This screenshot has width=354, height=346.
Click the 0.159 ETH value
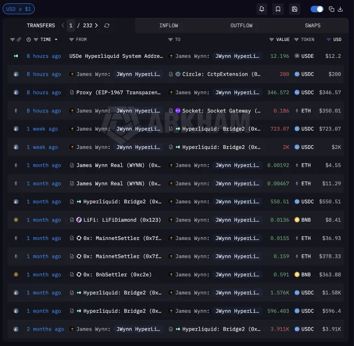click(281, 256)
